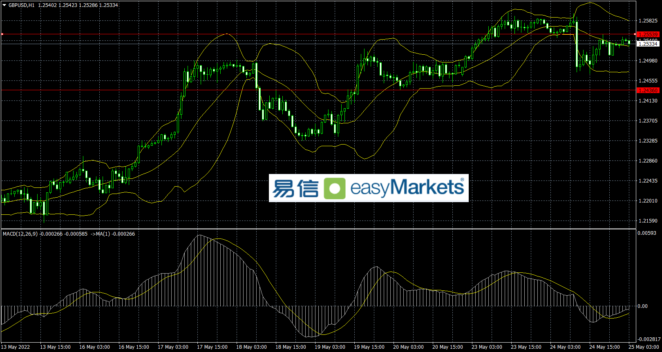
Task: Open the dropdown arrow beside GBPUSD,H1
Action: (x=4, y=5)
